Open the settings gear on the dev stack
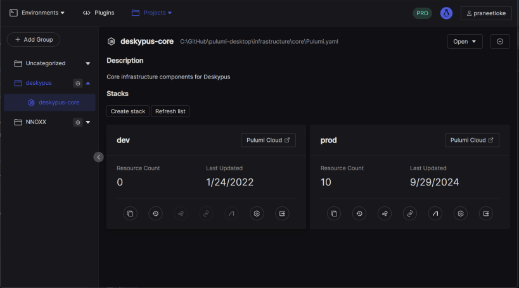The height and width of the screenshot is (288, 519). tap(257, 214)
